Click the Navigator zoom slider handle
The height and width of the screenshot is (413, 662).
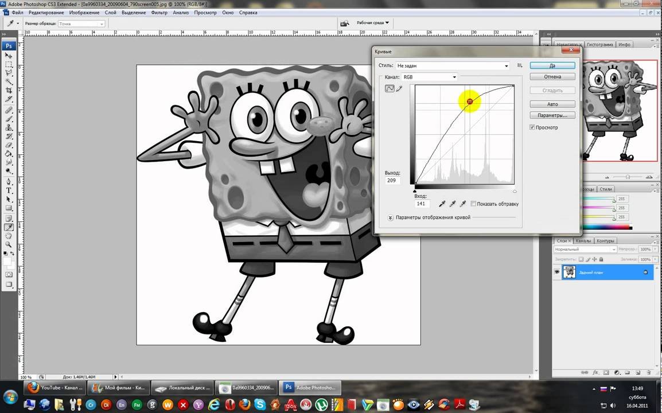[628, 177]
